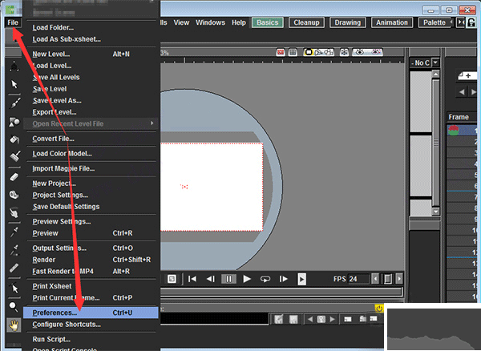Screen dimensions: 481x351
Task: Open the 'No C' dropdown list
Action: pyautogui.click(x=422, y=63)
